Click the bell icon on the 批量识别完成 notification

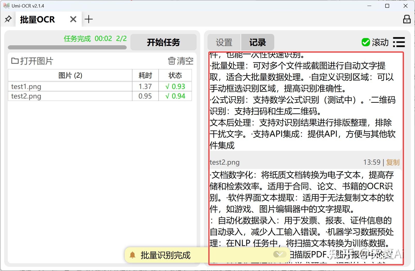[133, 255]
